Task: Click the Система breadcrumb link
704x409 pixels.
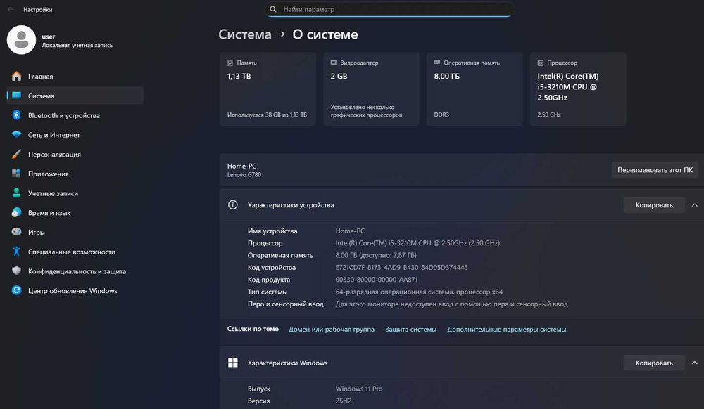Action: pyautogui.click(x=245, y=34)
